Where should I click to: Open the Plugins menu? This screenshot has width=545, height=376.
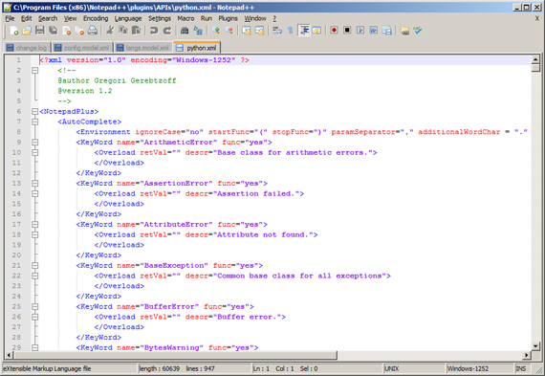[x=228, y=18]
